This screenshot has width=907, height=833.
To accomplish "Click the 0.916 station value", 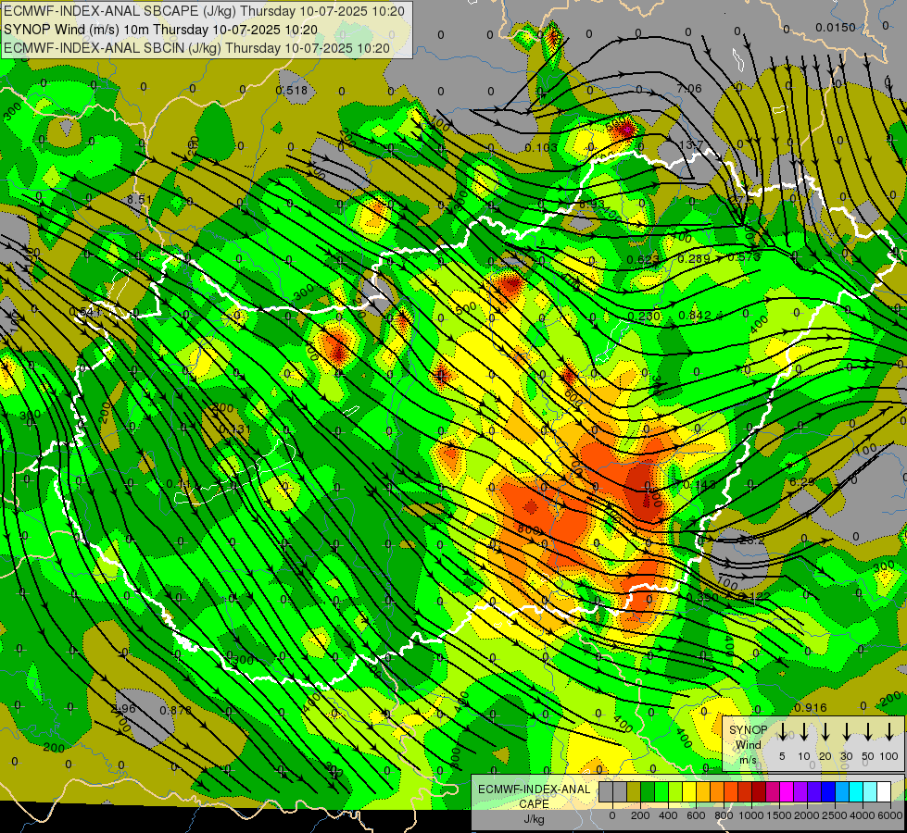I will coord(811,707).
